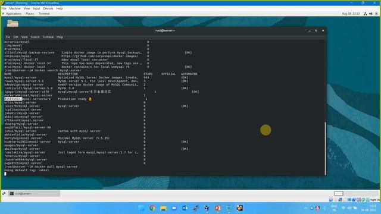Image resolution: width=381 pixels, height=214 pixels.
Task: Open the Terminal app menu in top bar
Action: 44,14
